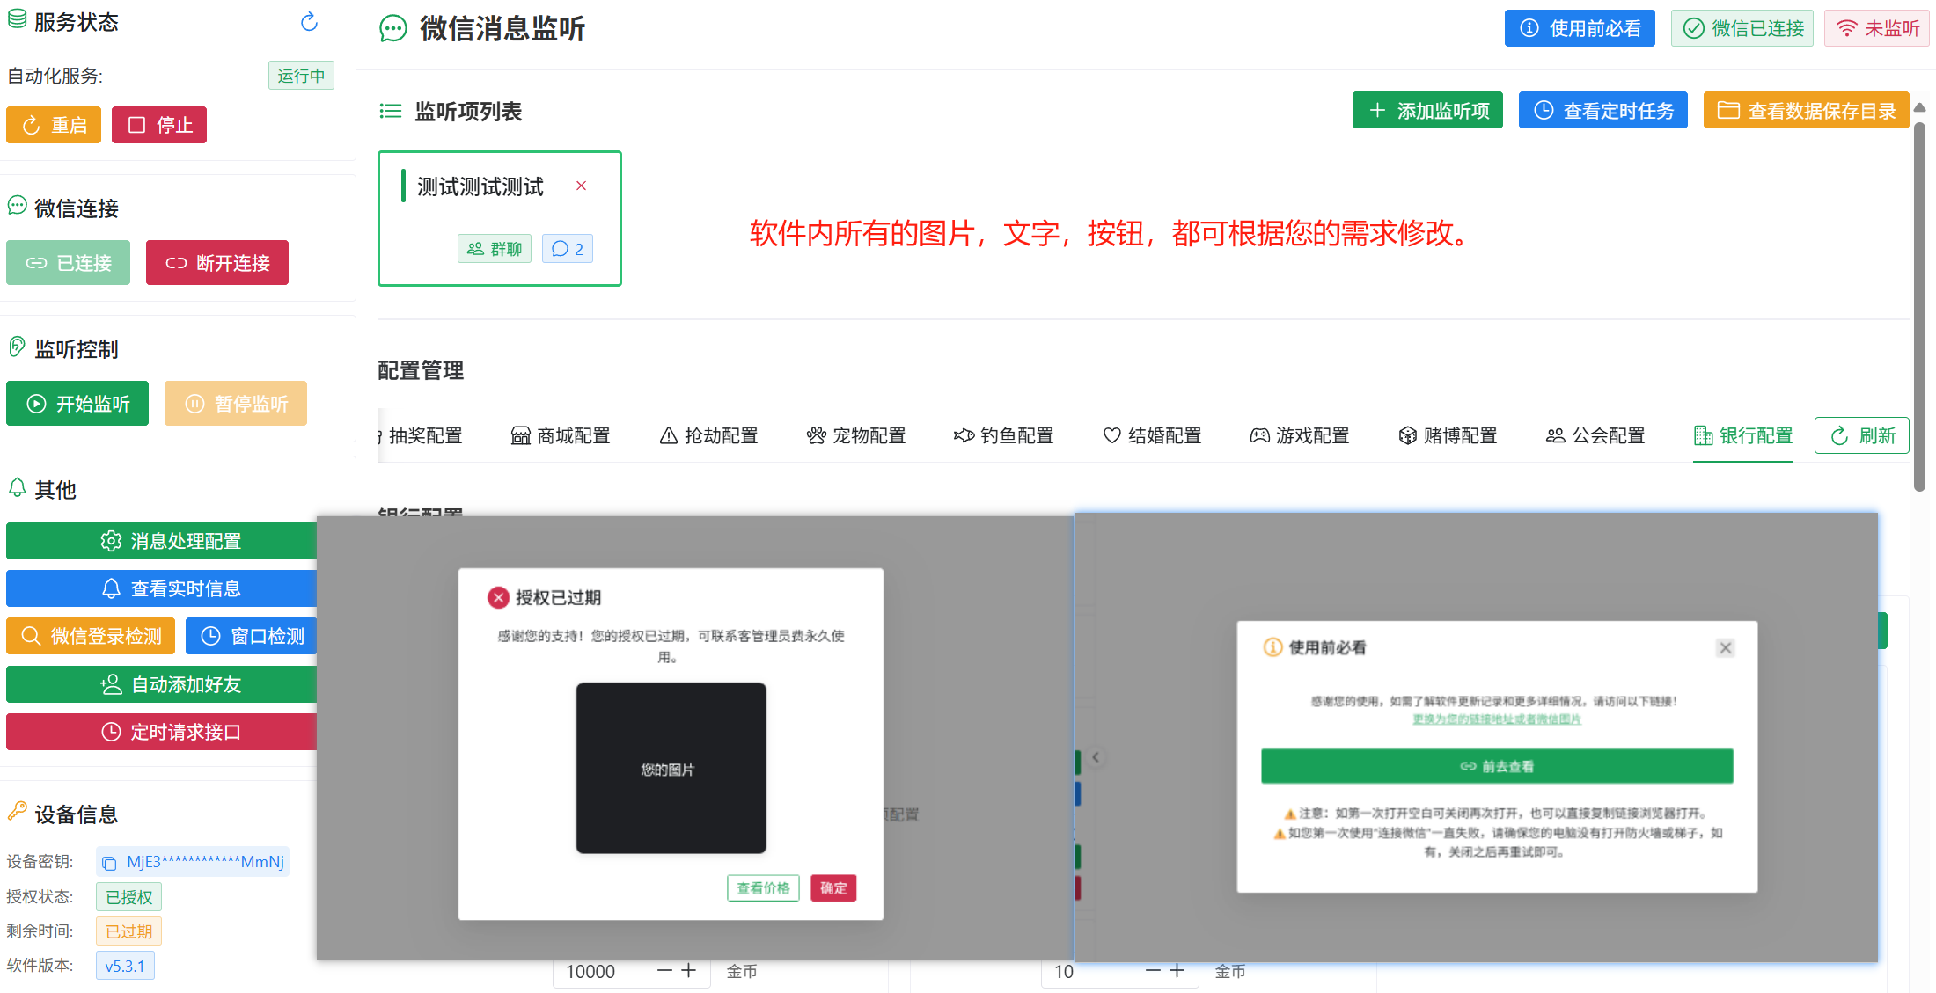This screenshot has height=993, width=1936.
Task: Remove the 测试测试测试 monitoring item
Action: coord(581,186)
